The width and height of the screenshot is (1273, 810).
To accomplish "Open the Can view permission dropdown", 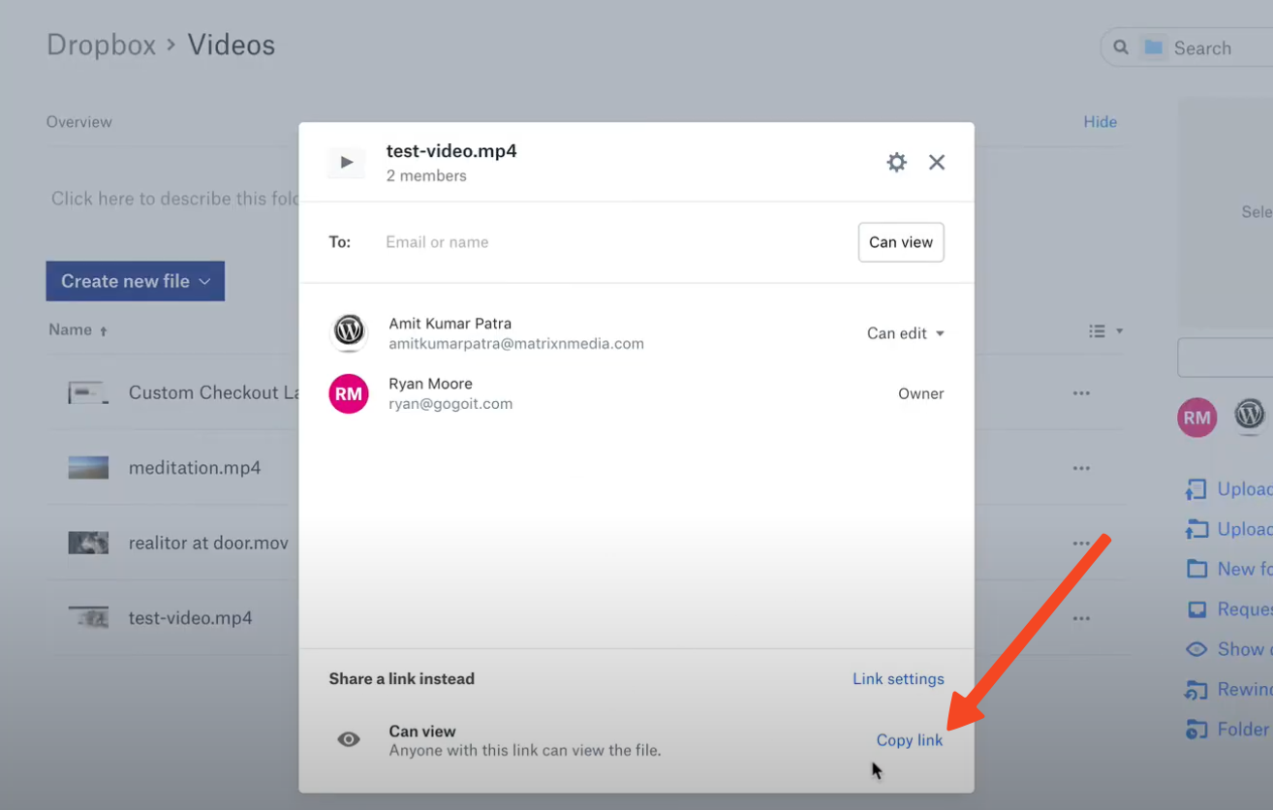I will click(901, 242).
